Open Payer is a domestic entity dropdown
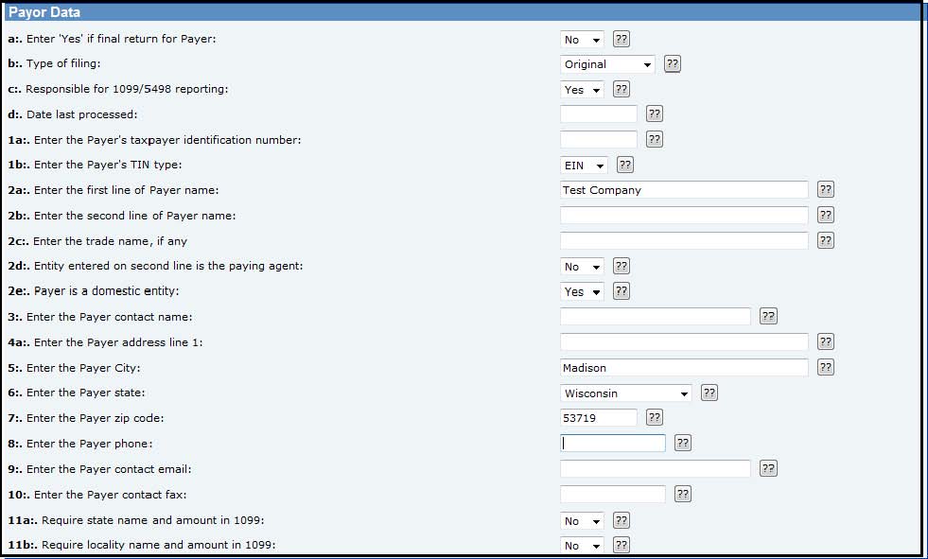The image size is (928, 559). click(x=583, y=291)
